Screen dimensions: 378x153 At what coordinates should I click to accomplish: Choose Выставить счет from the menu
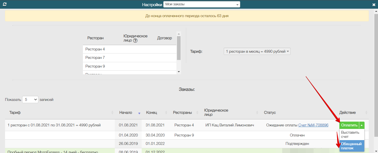coord(352,135)
